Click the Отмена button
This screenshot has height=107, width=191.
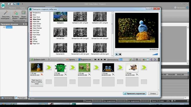coord(153,94)
